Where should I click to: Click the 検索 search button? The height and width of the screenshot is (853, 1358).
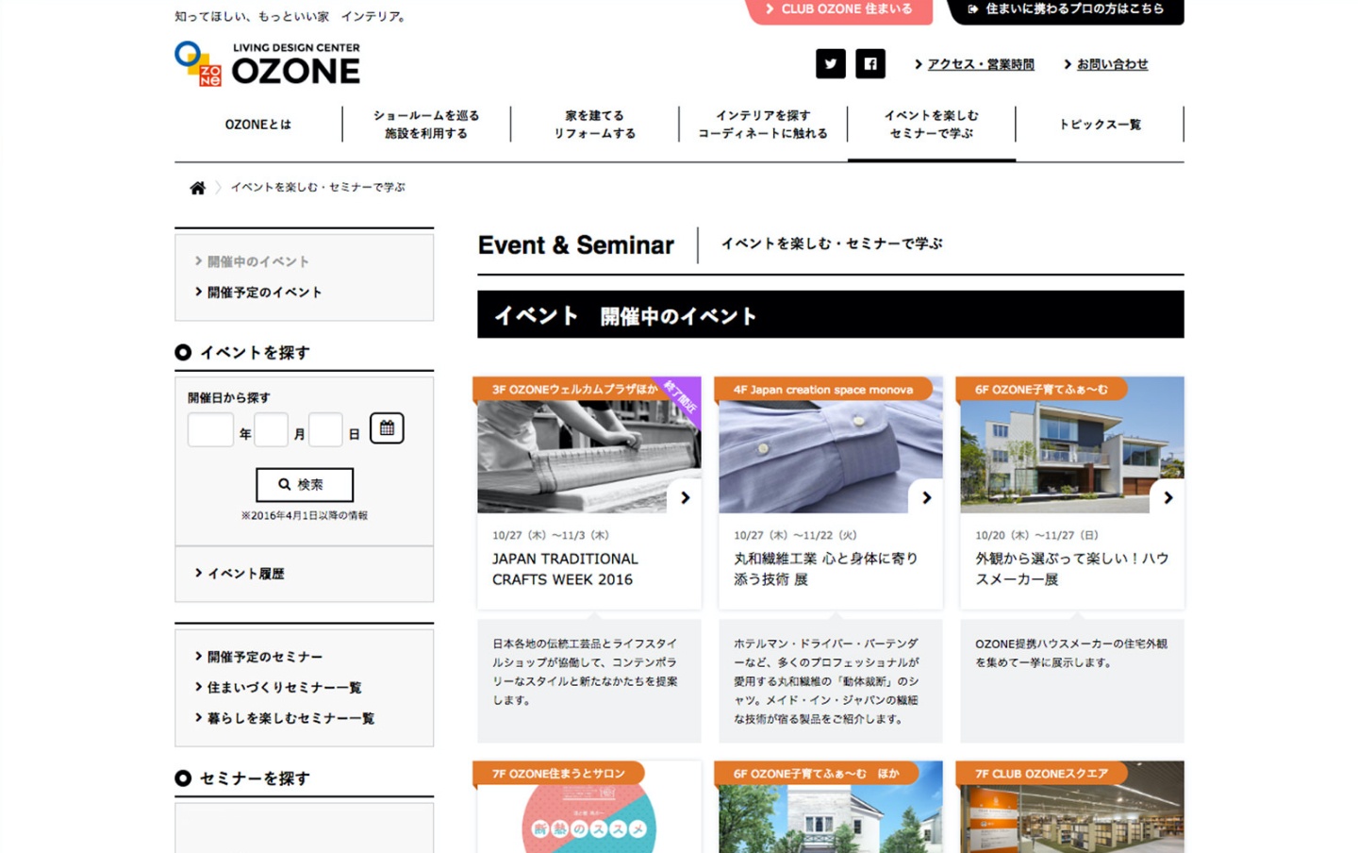click(305, 485)
